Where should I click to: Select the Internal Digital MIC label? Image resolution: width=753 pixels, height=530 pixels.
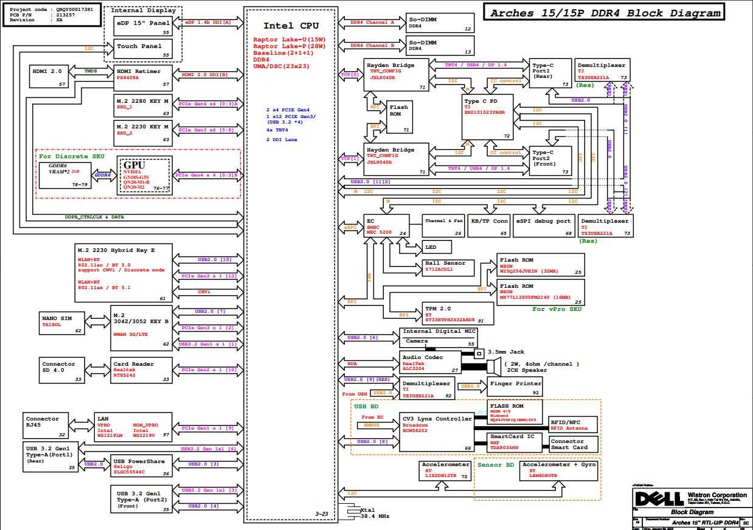[x=439, y=332]
